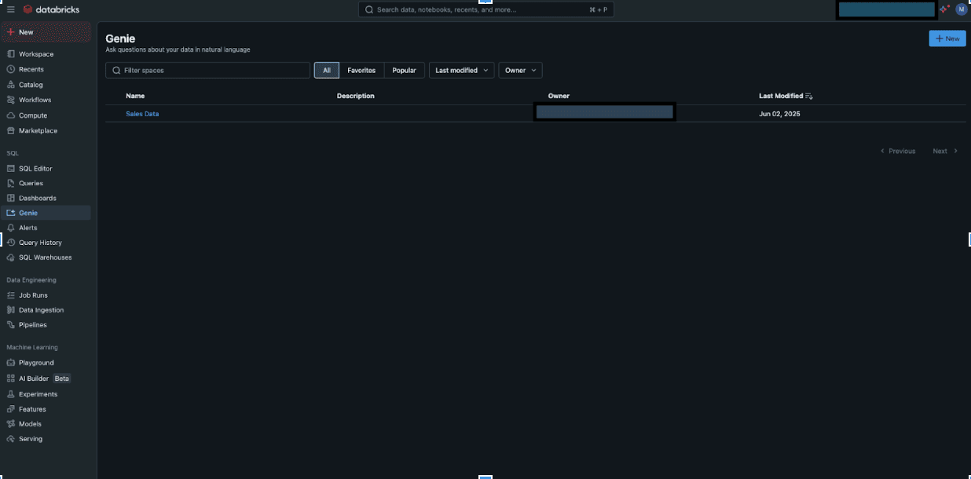Click the Beta badge next to AI Builder
The width and height of the screenshot is (971, 479).
tap(61, 378)
